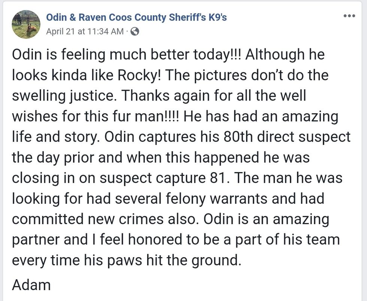Open the K9 page profile picture
This screenshot has width=367, height=301.
pos(26,24)
